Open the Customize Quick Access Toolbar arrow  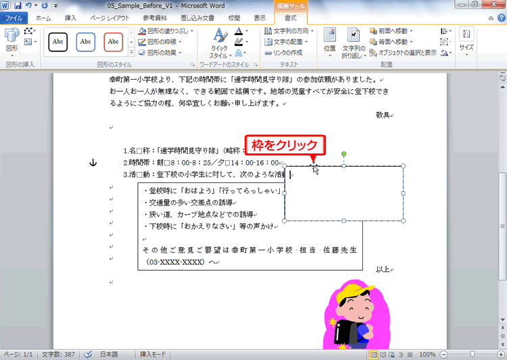pos(55,6)
